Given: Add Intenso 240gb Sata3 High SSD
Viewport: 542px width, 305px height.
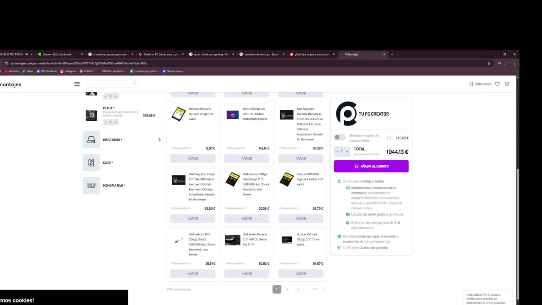Looking at the screenshot, I should coord(247,219).
